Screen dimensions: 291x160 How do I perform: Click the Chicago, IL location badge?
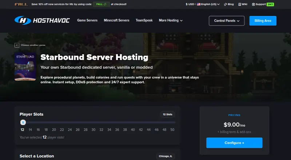(x=166, y=156)
